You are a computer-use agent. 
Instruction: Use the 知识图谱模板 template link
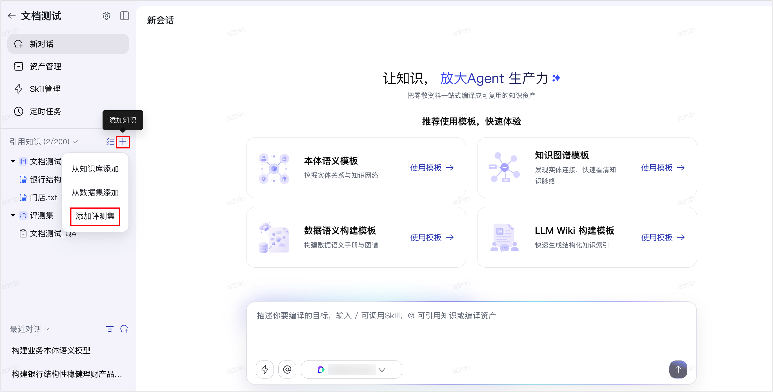tap(663, 168)
